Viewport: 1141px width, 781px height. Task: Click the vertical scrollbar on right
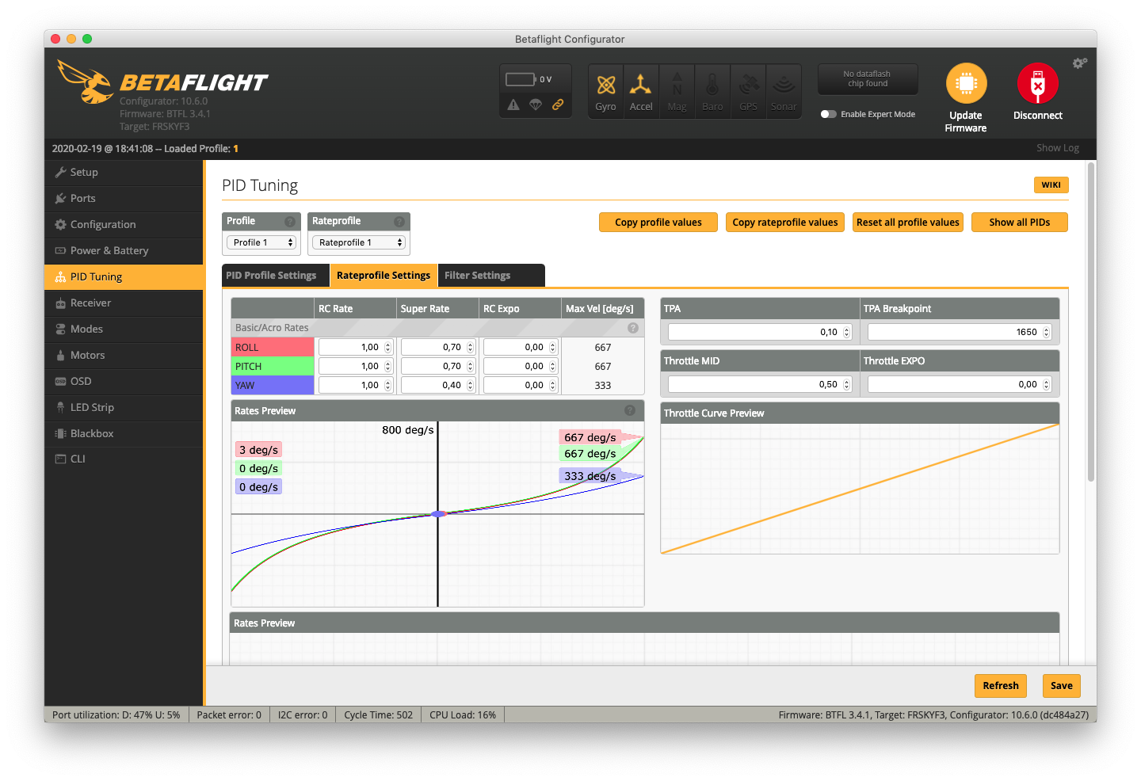coord(1091,322)
